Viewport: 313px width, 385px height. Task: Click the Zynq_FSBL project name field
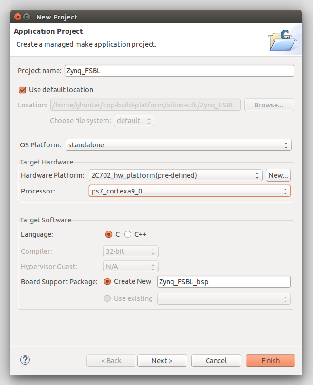pos(180,70)
